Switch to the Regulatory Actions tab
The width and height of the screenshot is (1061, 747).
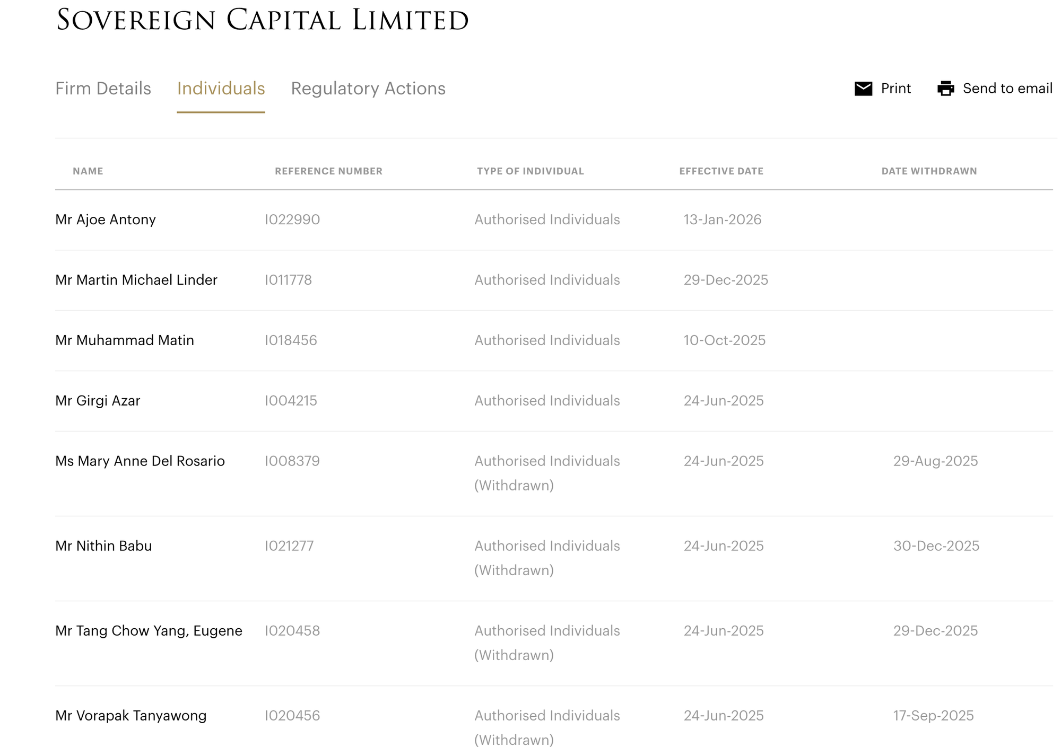point(368,89)
